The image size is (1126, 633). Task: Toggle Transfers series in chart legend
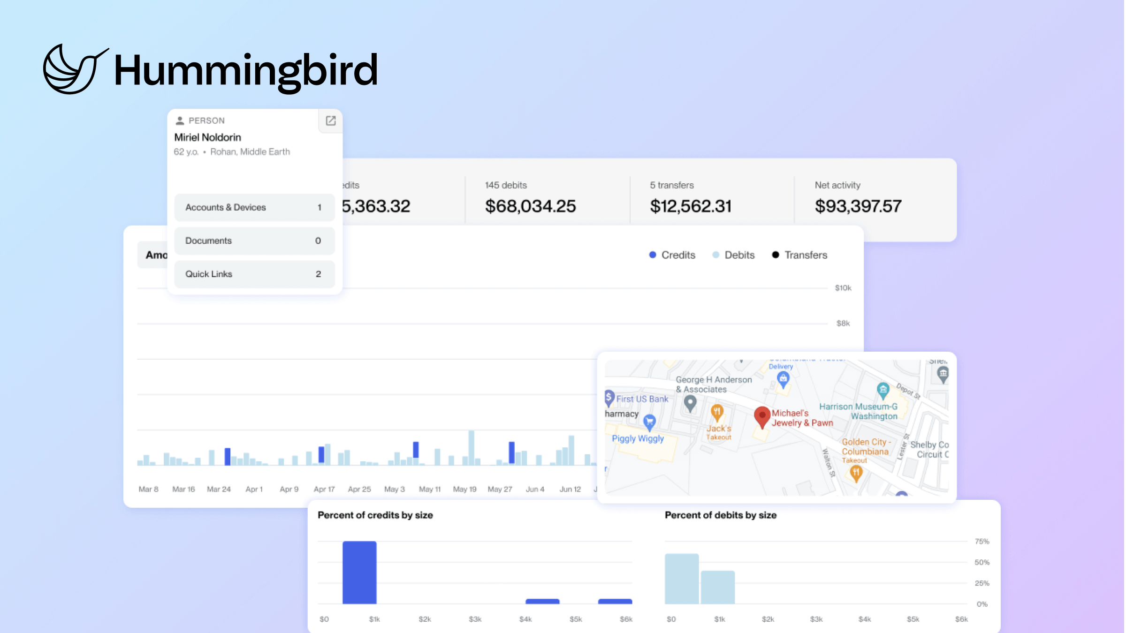[x=799, y=255]
